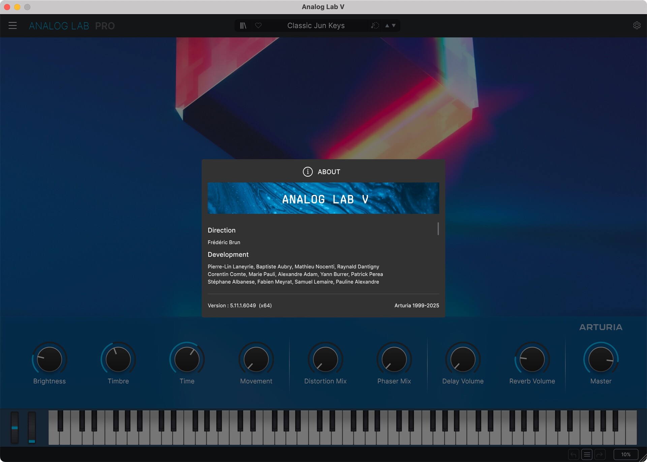Click the name Frédéric Brun
Image resolution: width=647 pixels, height=462 pixels.
point(224,242)
